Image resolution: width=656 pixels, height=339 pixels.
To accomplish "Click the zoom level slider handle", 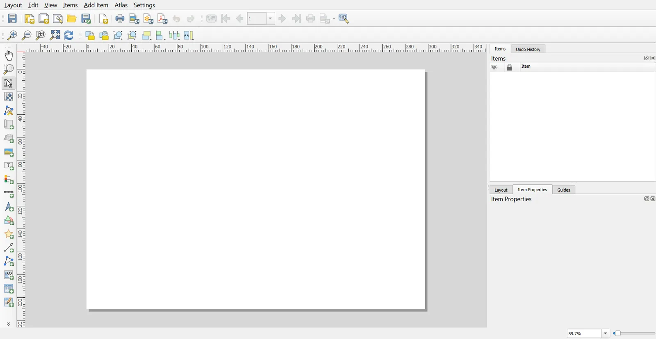I will [617, 334].
